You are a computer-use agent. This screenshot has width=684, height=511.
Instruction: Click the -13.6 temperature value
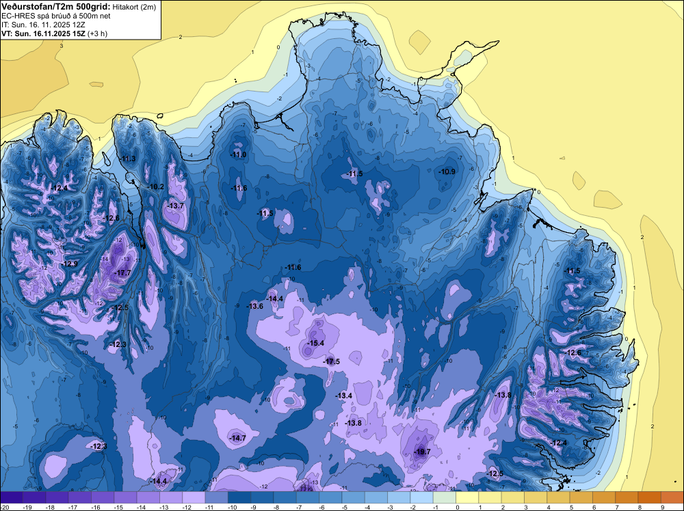[254, 306]
